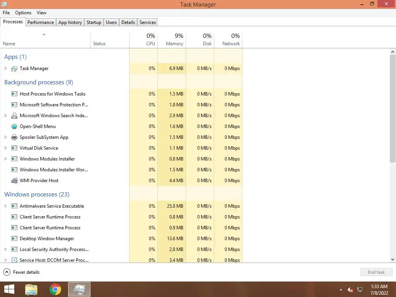Sort by the Network column header
The width and height of the screenshot is (396, 297).
click(x=228, y=40)
